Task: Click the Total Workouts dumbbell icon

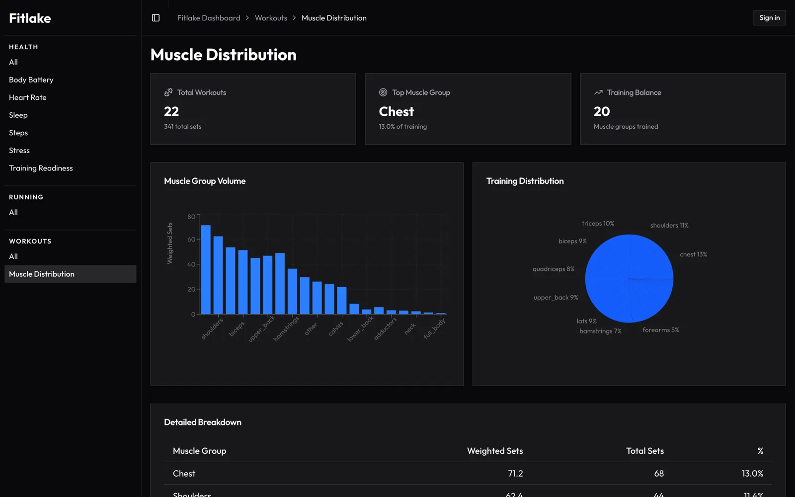Action: (168, 92)
